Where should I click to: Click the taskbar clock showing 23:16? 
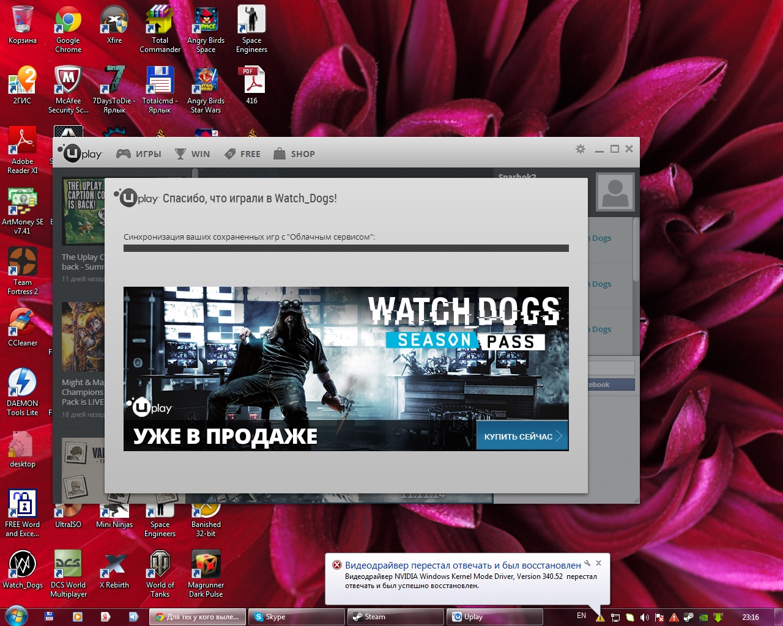coord(751,617)
